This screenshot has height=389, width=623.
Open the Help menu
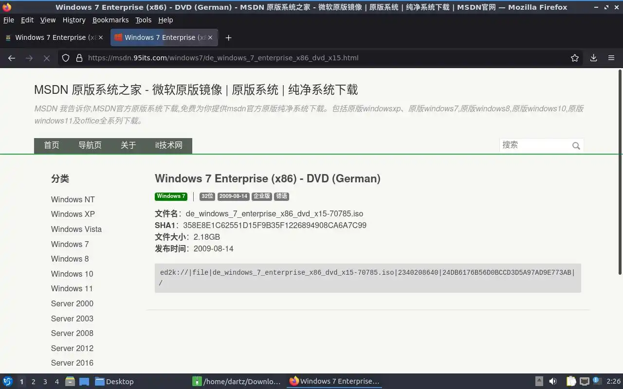point(165,20)
